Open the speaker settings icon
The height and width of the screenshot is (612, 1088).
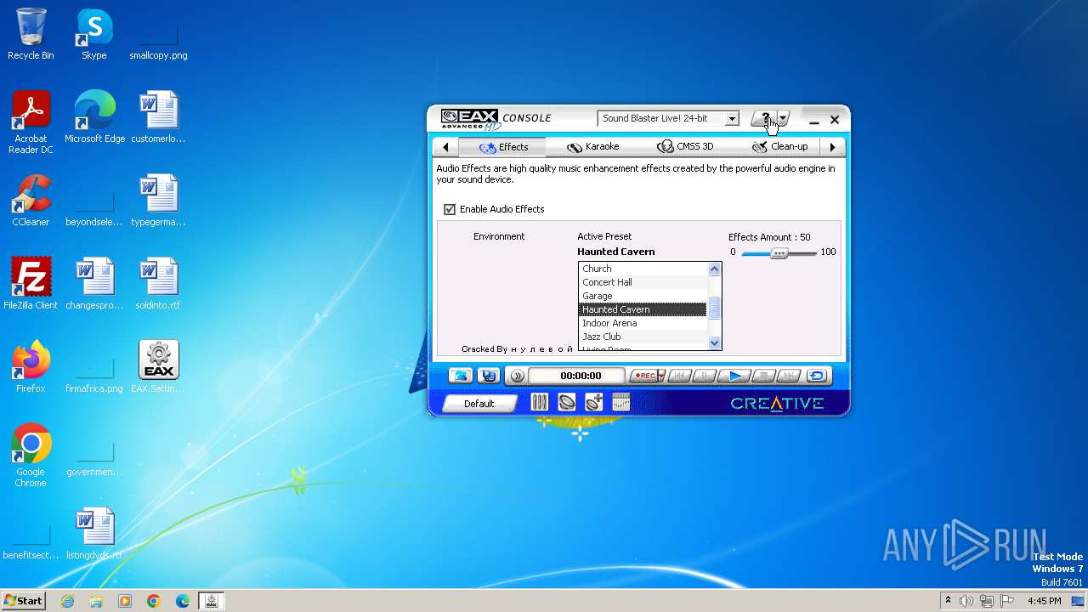567,403
